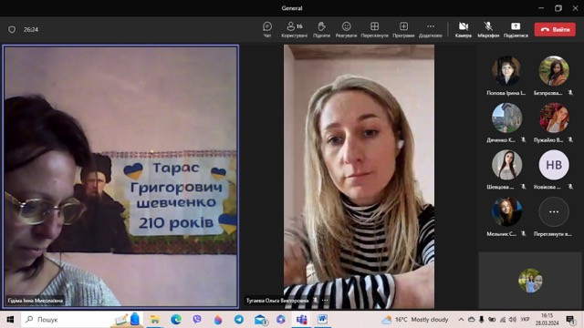
Task: Unmute the microphone
Action: [x=488, y=29]
